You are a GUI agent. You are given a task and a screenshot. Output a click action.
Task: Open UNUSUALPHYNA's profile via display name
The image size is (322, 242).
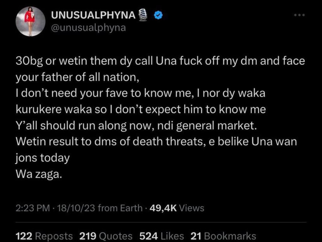[x=94, y=14]
